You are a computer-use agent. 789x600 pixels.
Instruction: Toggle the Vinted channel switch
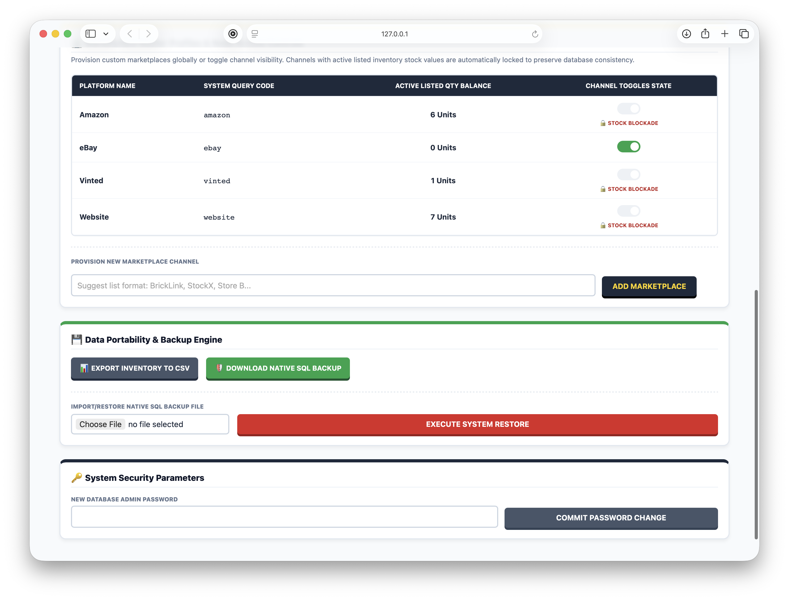(629, 174)
